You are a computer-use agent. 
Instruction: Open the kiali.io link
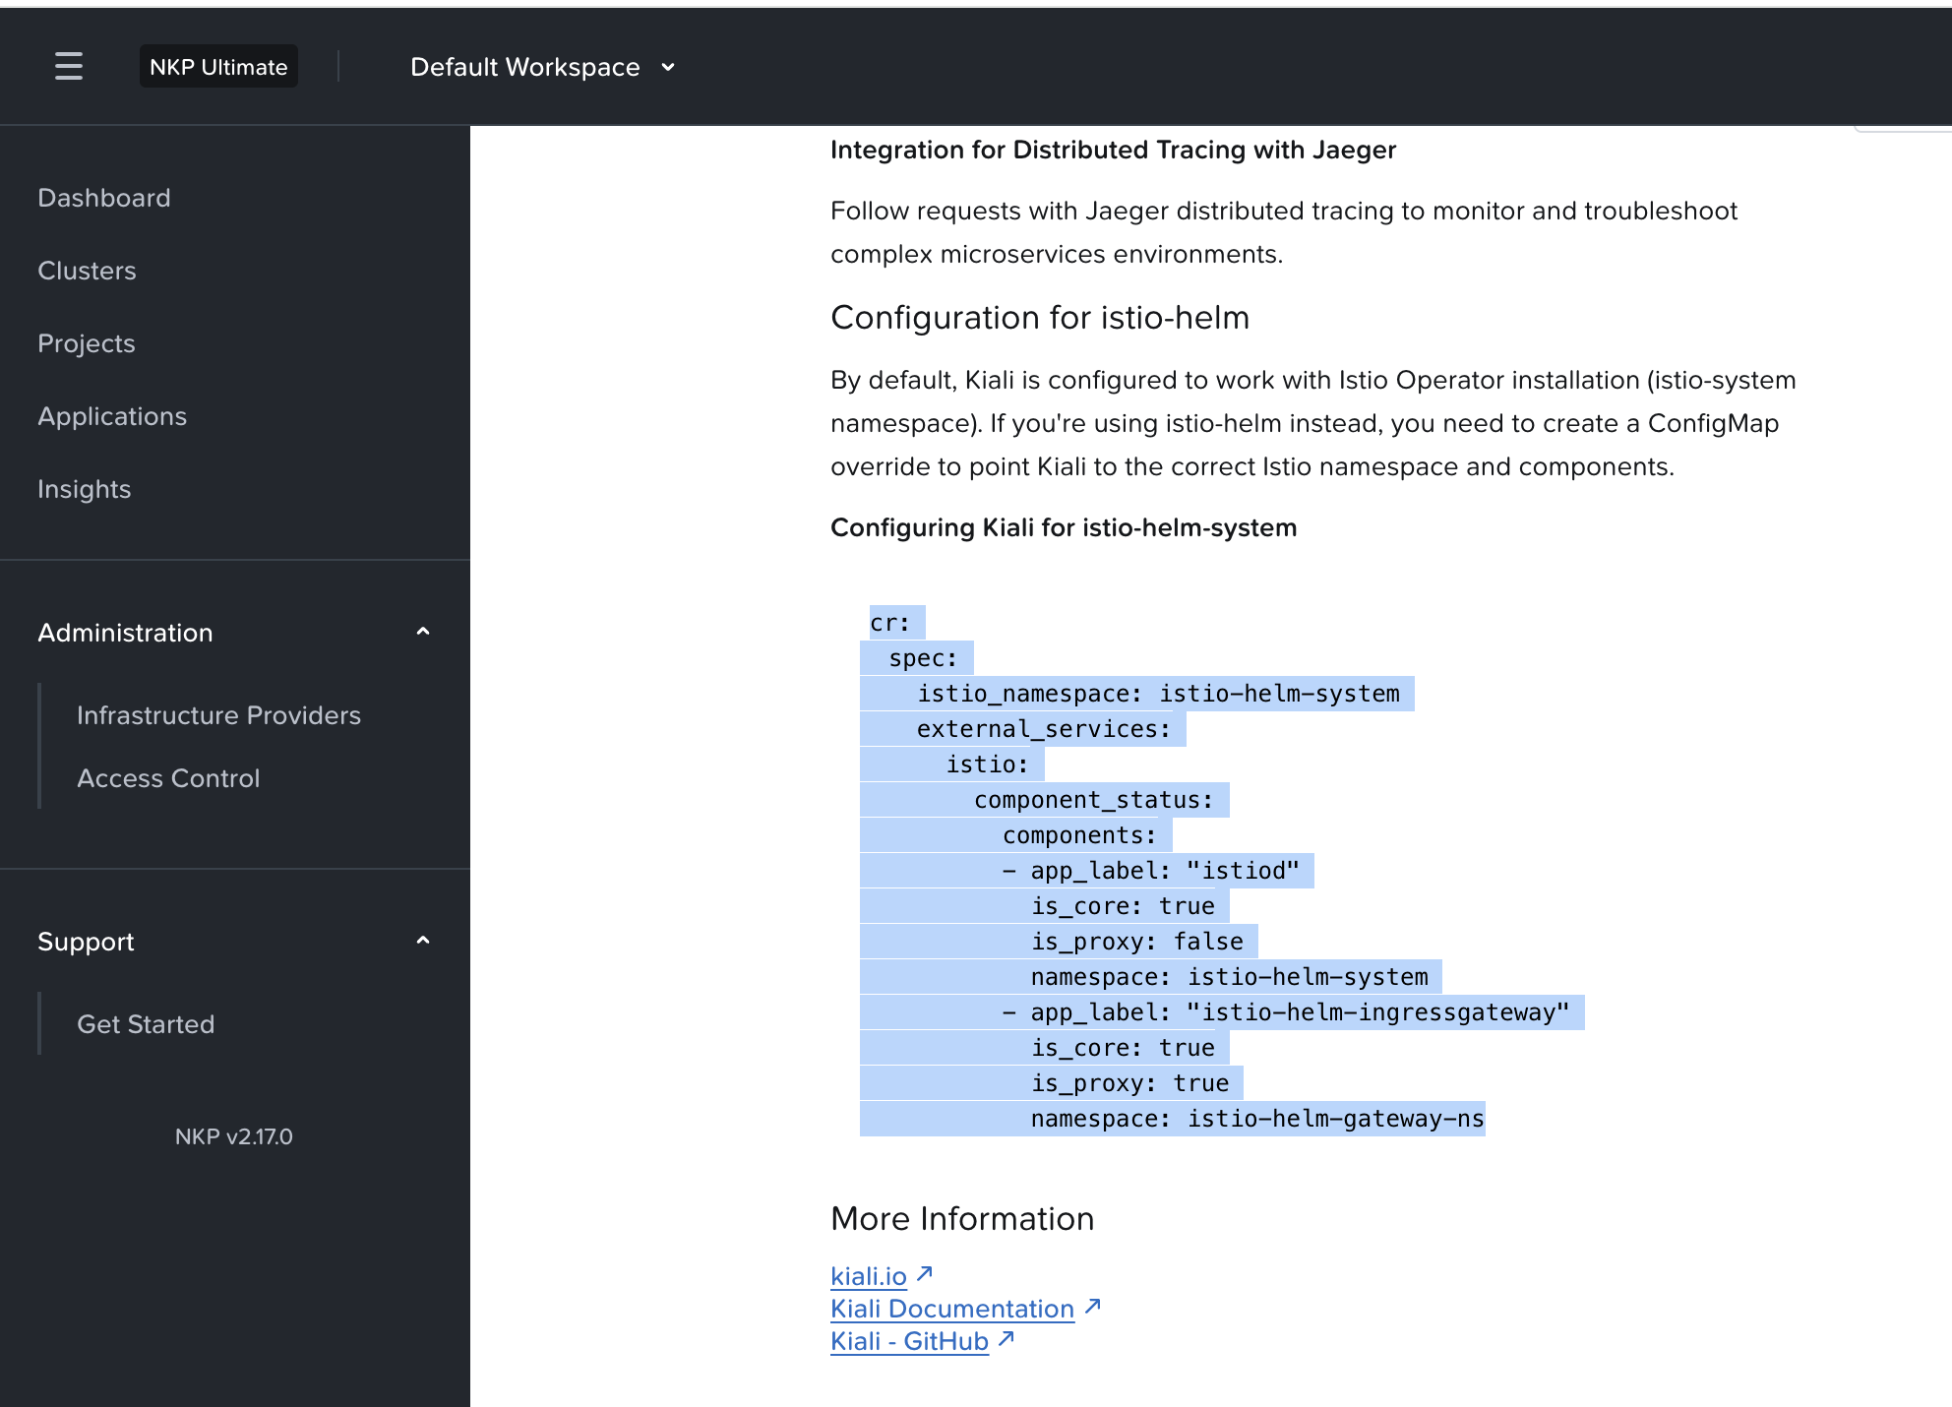[868, 1276]
